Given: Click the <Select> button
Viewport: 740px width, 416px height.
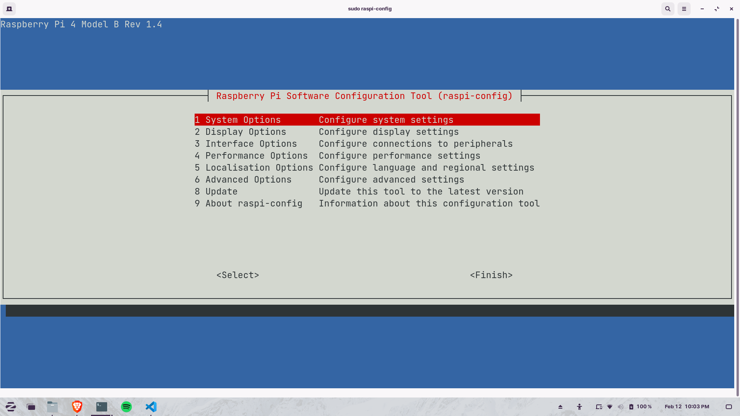Looking at the screenshot, I should click(x=238, y=275).
